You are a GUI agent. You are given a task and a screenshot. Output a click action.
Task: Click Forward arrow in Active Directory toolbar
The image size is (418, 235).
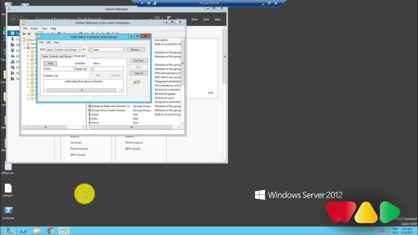point(29,34)
